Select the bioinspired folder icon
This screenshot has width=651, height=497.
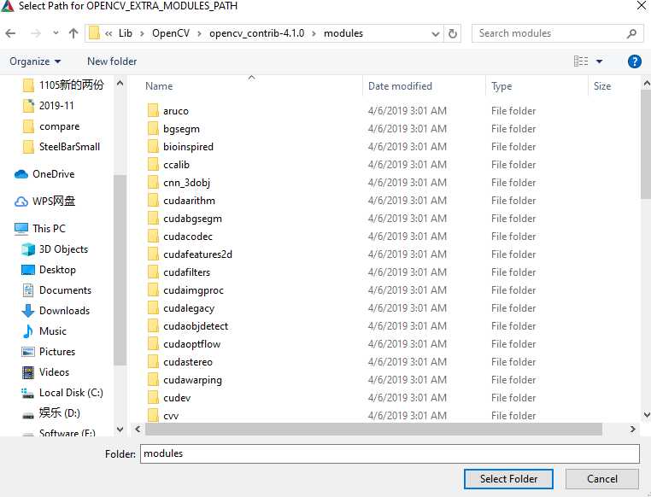tap(153, 146)
